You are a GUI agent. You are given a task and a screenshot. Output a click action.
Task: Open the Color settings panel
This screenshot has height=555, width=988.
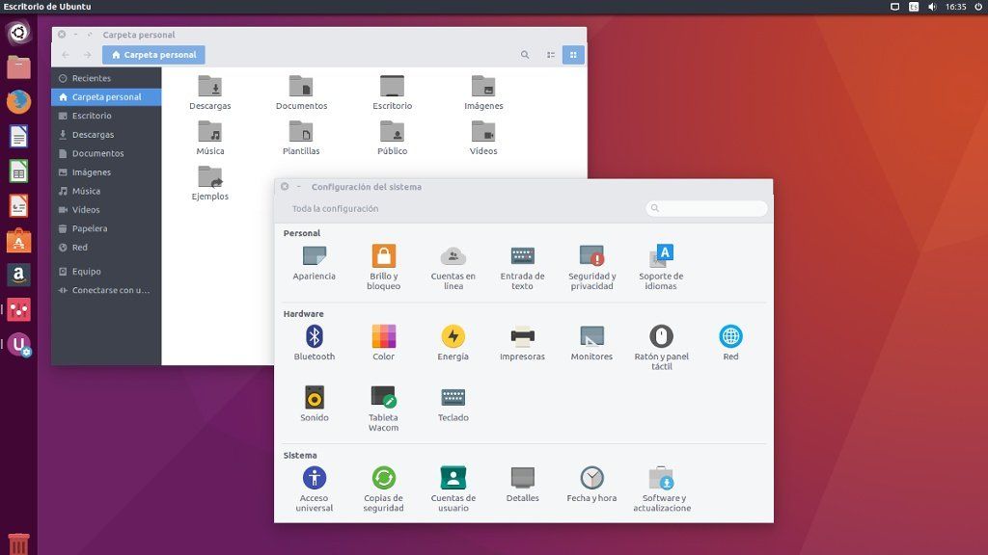click(383, 337)
